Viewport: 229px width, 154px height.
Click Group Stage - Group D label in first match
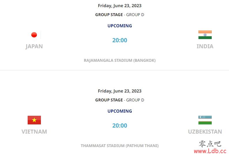coord(120,15)
